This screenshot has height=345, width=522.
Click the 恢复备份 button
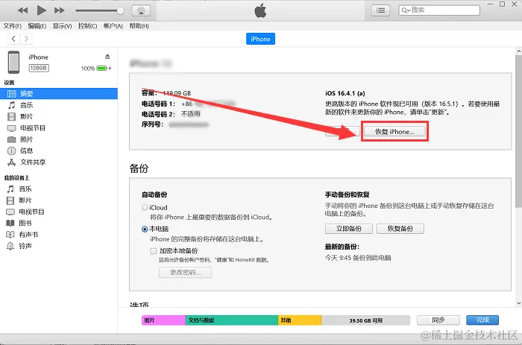pos(400,229)
